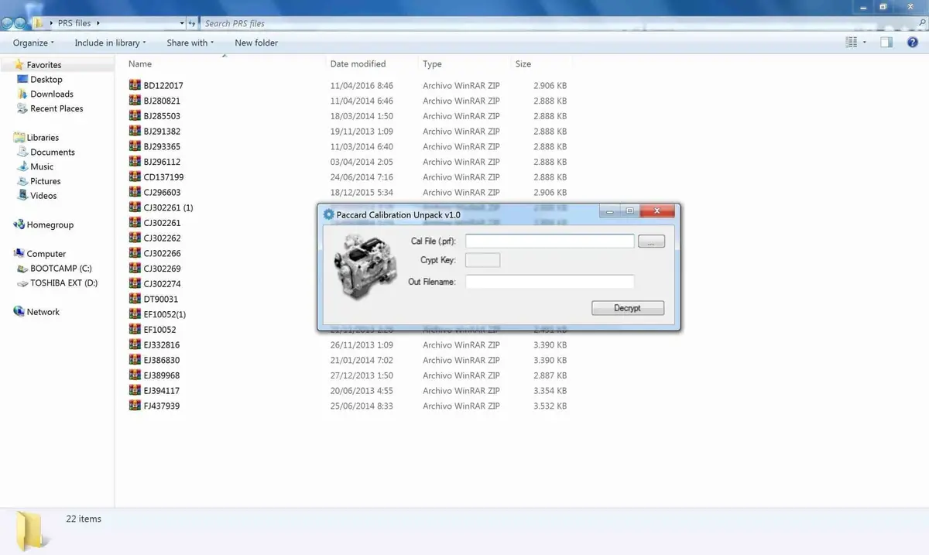
Task: Select Recent Places in Favorites
Action: 57,108
